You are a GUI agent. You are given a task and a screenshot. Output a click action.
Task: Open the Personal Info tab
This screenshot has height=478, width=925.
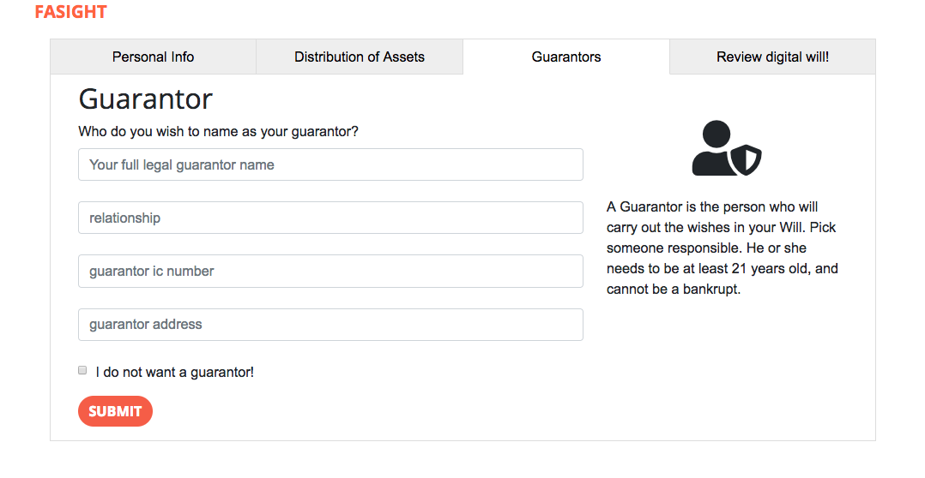[153, 57]
